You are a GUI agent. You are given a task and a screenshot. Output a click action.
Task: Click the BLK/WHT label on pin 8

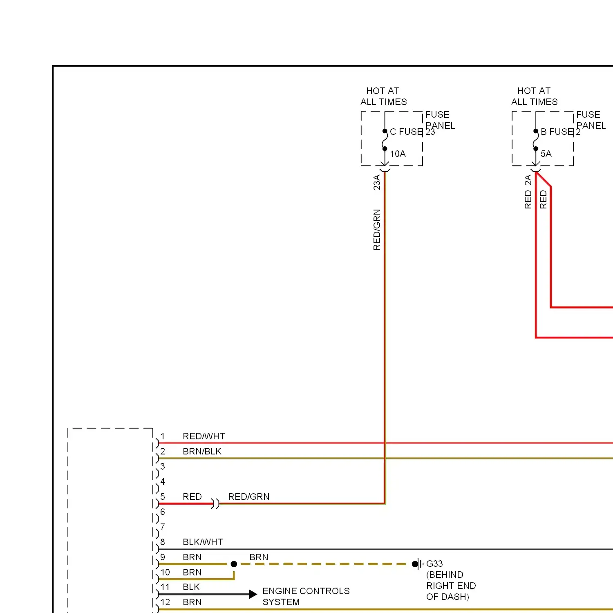point(203,542)
